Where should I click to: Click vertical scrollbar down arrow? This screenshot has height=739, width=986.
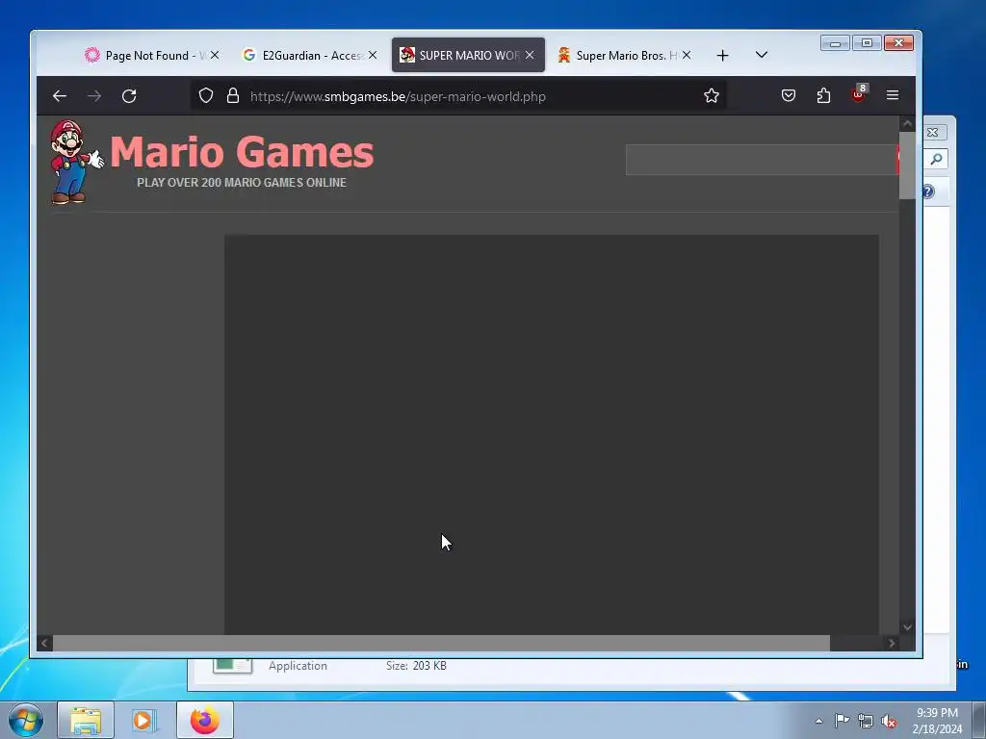click(907, 626)
